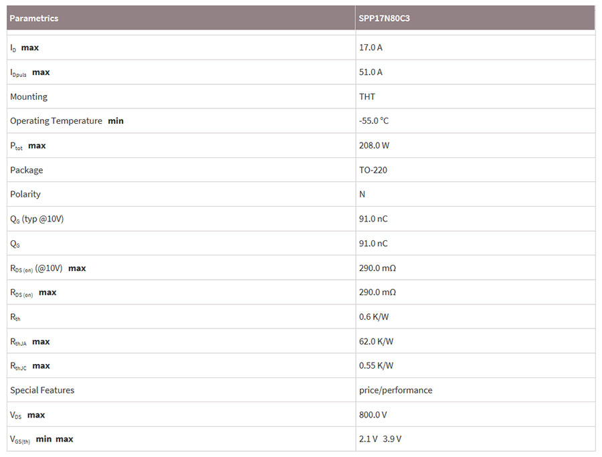Click the "RDS(on) max" label without @10V
The height and width of the screenshot is (457, 602).
tap(33, 293)
